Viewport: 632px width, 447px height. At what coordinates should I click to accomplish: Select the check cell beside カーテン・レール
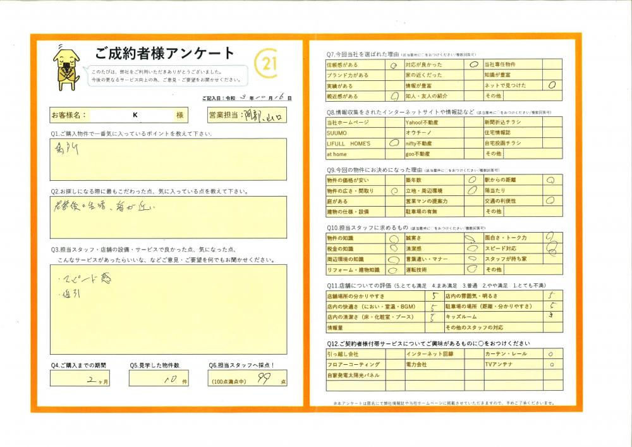(552, 354)
